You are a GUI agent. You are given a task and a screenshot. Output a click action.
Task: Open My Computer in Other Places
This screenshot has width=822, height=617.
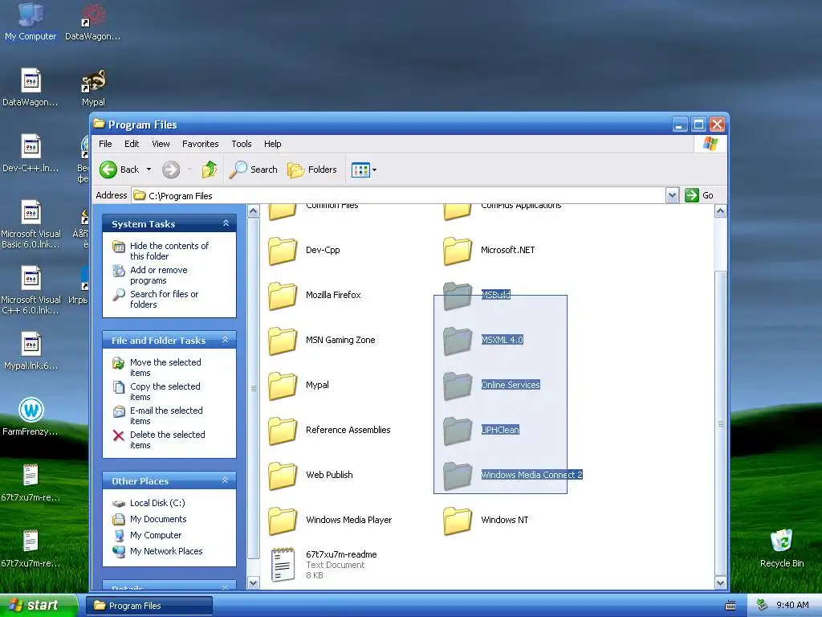coord(156,535)
